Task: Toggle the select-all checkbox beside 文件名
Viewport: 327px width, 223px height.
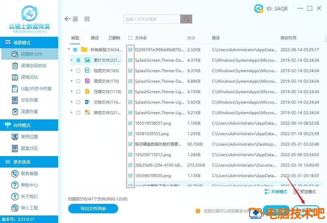Action: click(x=130, y=38)
